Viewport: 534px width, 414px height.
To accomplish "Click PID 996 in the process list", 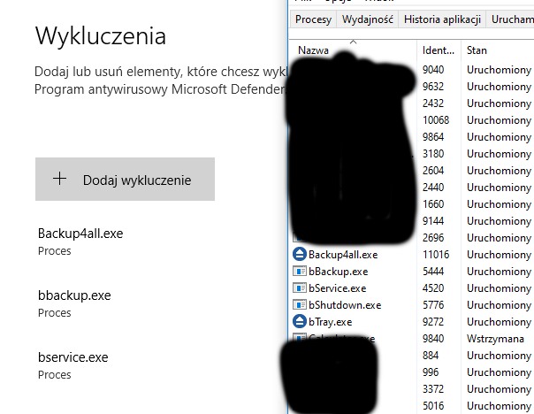I will (x=431, y=372).
